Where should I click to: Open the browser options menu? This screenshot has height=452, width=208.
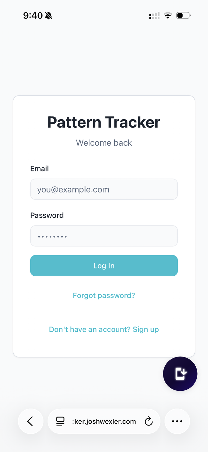click(177, 421)
